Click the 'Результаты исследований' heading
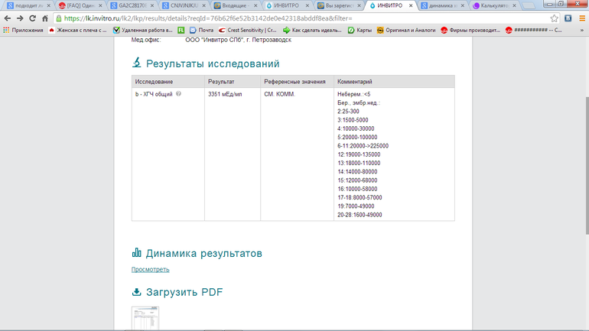Screen dimensions: 589x331 coord(213,63)
